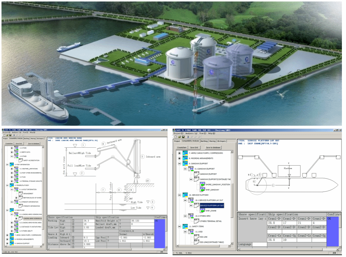Collapse the 4. PORT INFORMATION tree node
This screenshot has width=346, height=257.
[7, 164]
